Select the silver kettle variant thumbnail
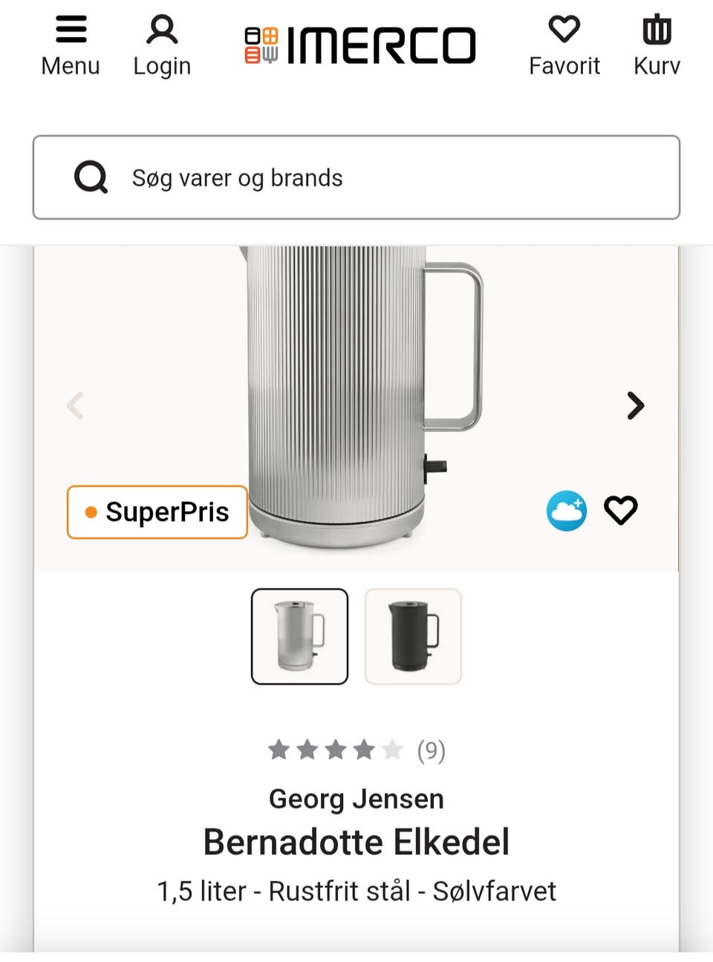The image size is (713, 962). (x=299, y=636)
